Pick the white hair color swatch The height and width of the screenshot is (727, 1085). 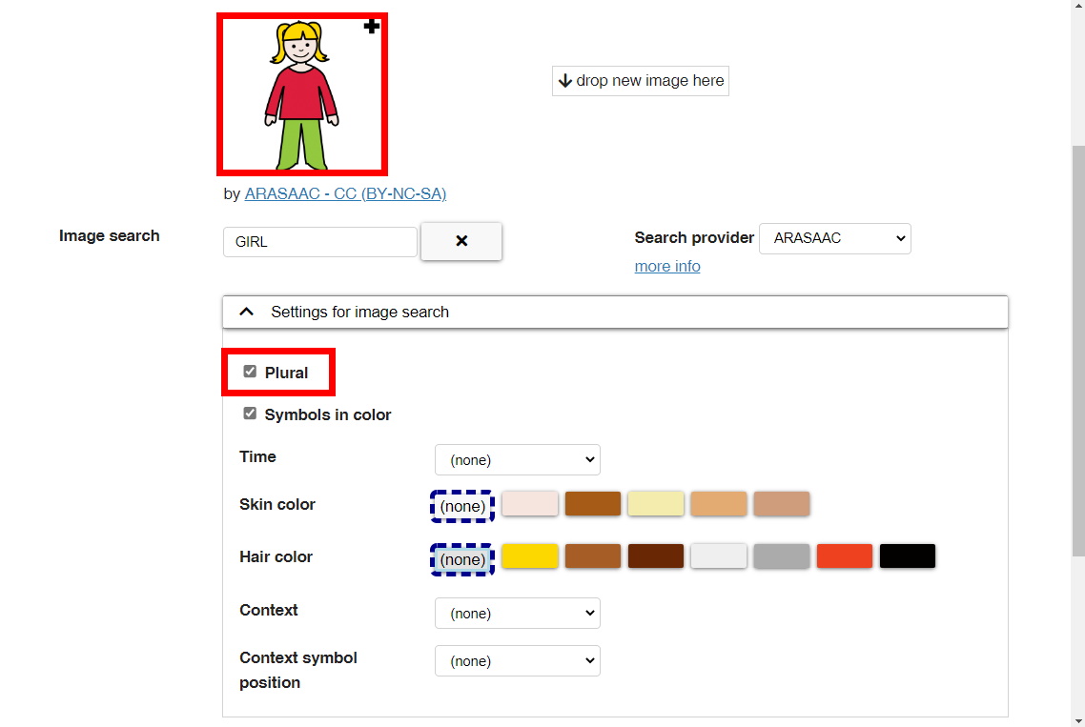[x=719, y=556]
